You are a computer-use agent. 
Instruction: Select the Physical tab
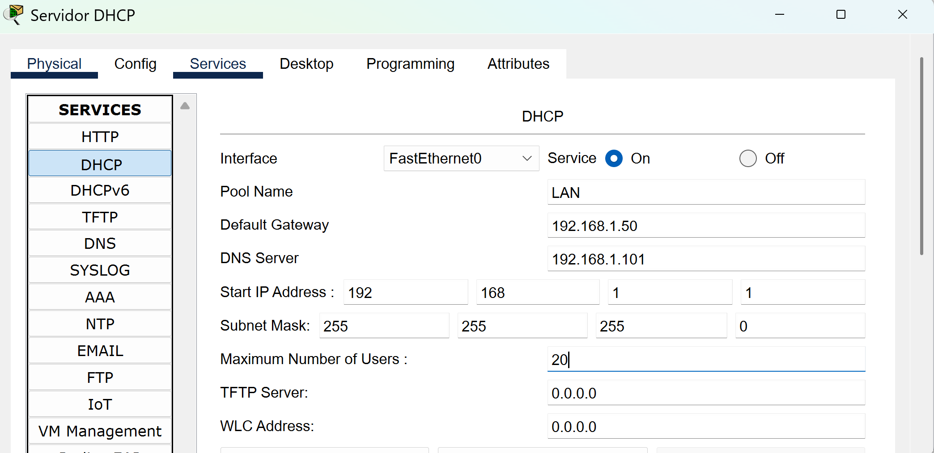[54, 64]
